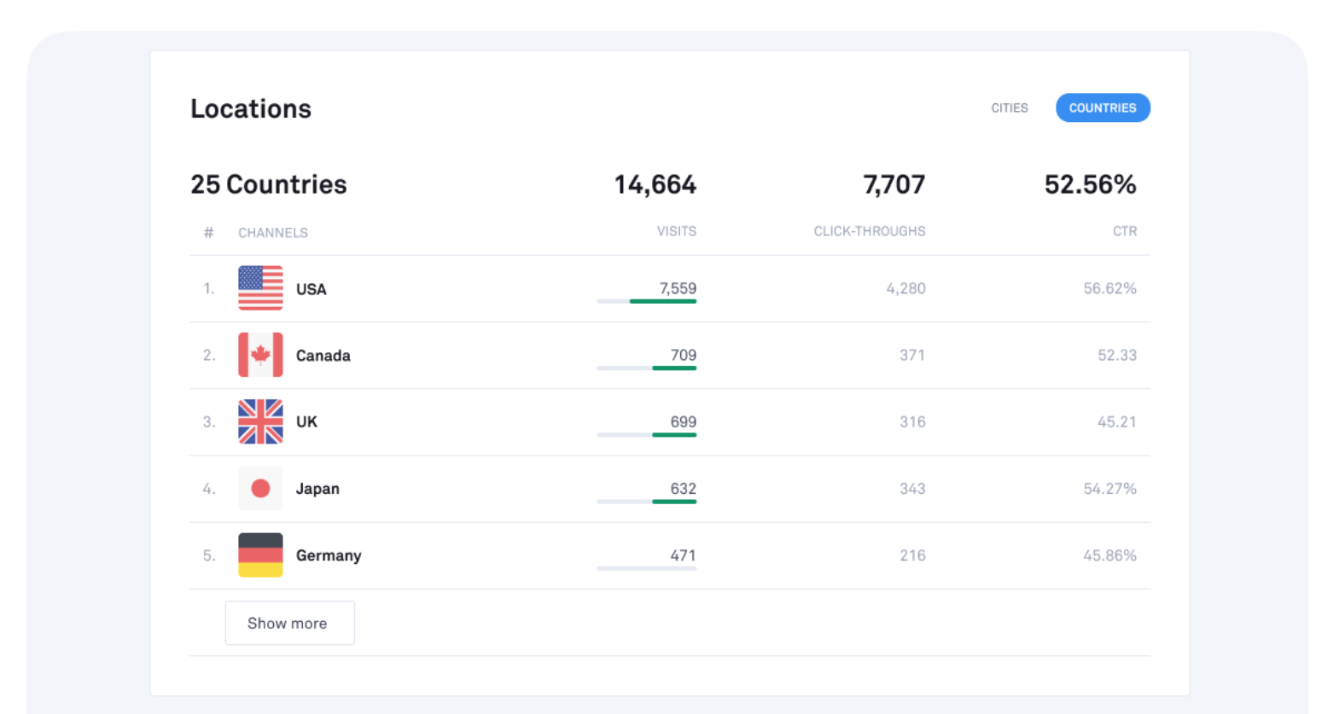Click UK click-throughs value 316
This screenshot has width=1339, height=714.
(912, 421)
